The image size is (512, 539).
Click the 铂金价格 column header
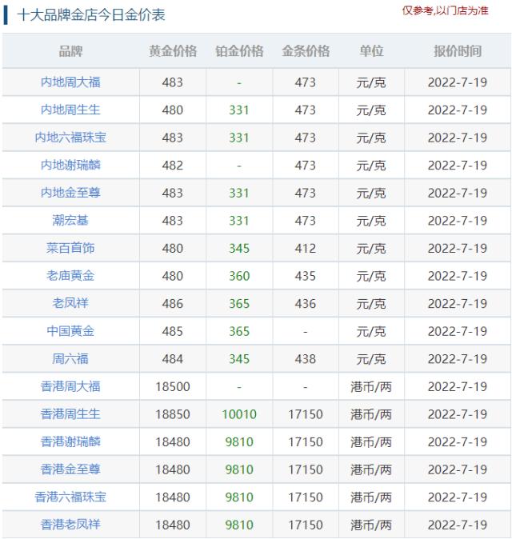pos(239,51)
